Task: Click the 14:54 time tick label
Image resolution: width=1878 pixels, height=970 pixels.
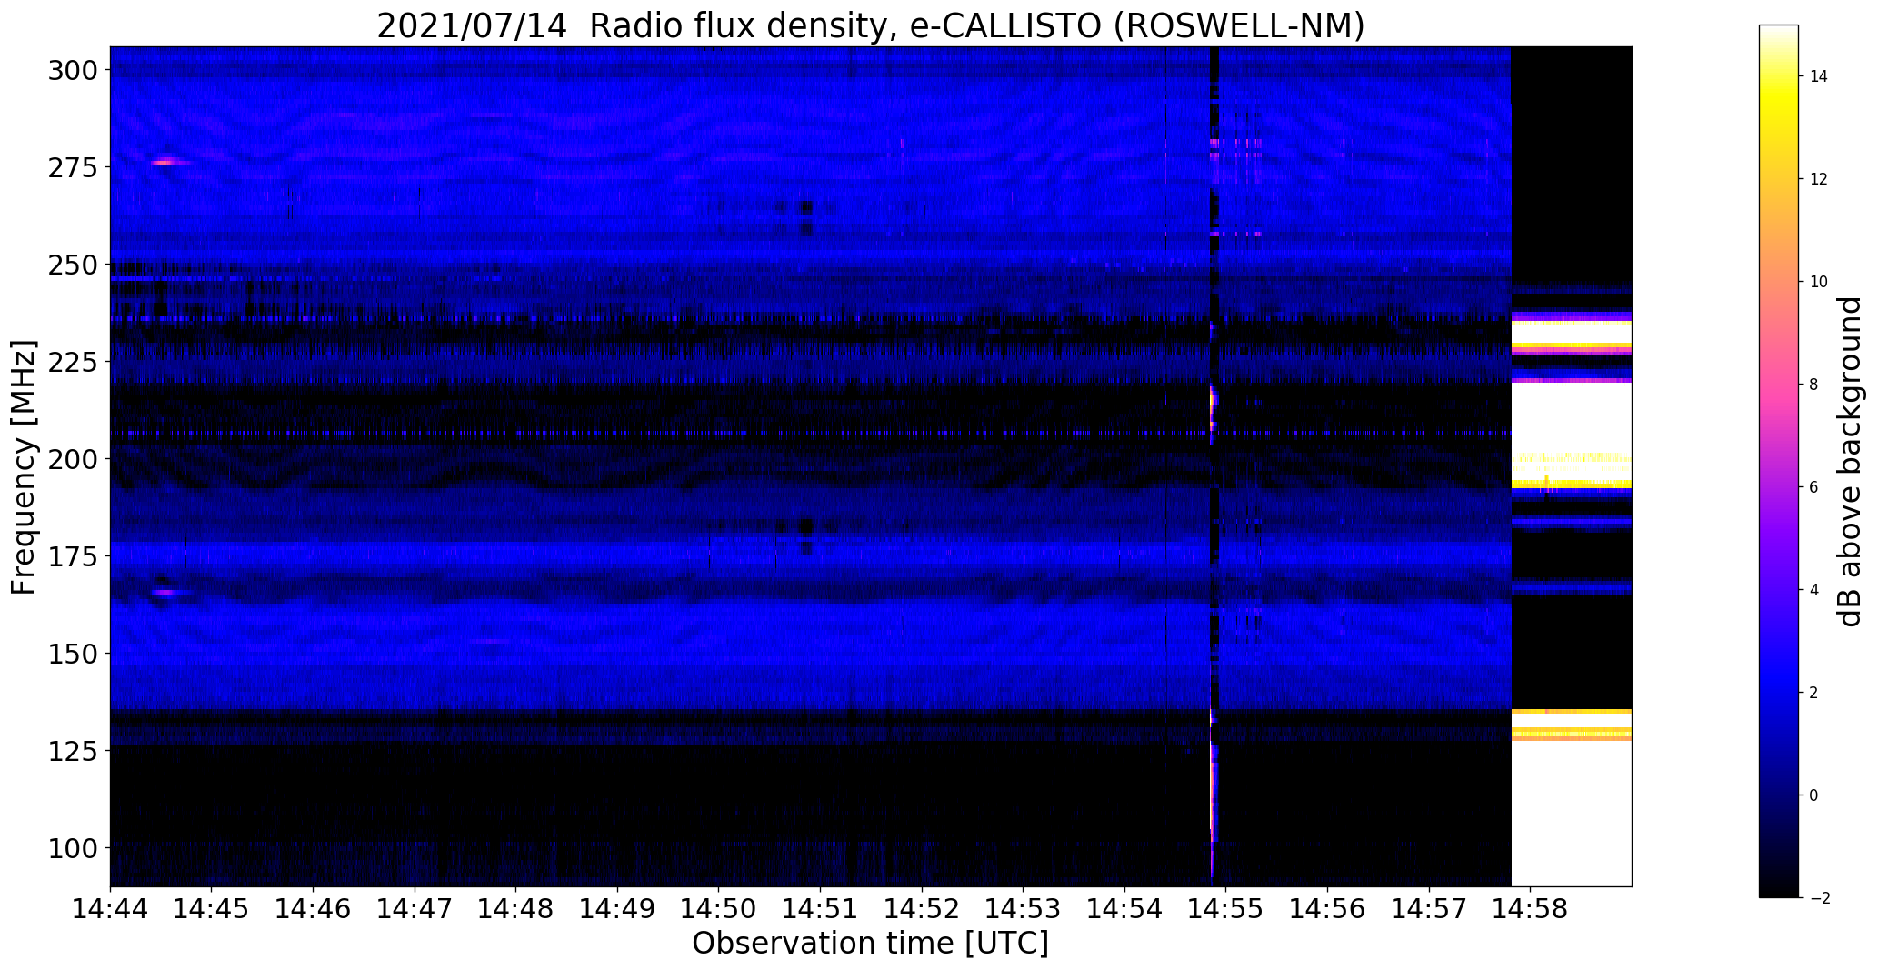Action: click(1125, 908)
